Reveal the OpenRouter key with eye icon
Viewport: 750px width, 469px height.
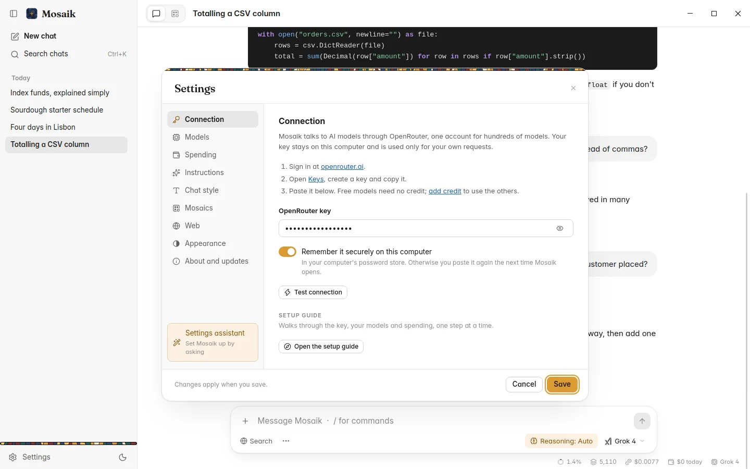click(560, 228)
